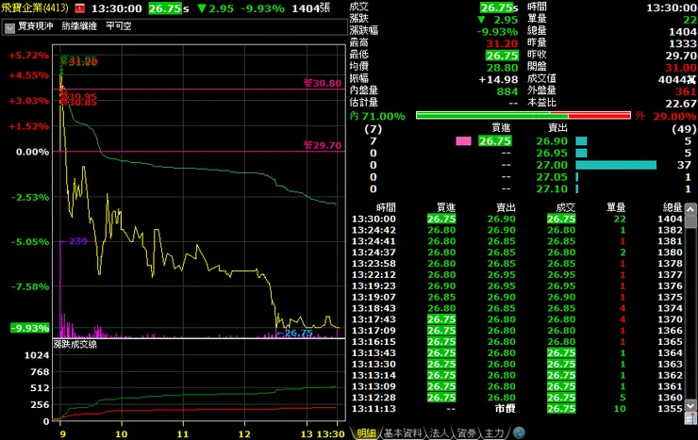Select the 13:30:00 trade row
This screenshot has height=440, width=698.
pyautogui.click(x=517, y=219)
